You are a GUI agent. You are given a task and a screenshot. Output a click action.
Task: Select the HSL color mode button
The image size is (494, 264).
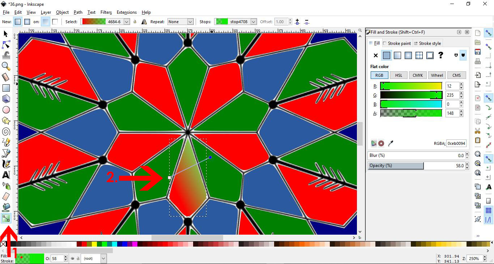(399, 75)
